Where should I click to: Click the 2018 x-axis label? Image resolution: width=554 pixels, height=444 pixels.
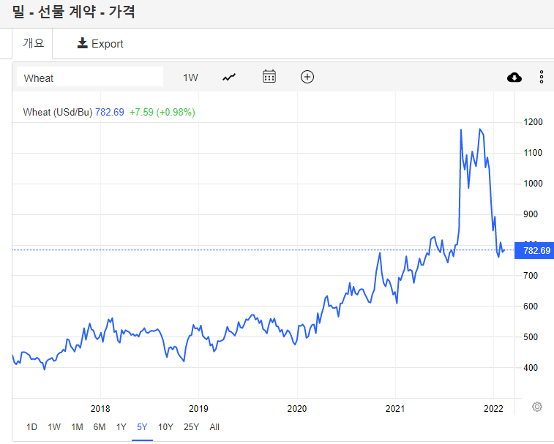[100, 409]
